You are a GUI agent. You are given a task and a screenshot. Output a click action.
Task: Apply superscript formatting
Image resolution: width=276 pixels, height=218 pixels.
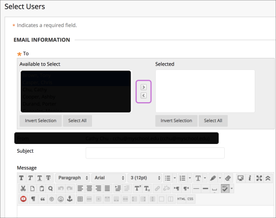point(137,189)
